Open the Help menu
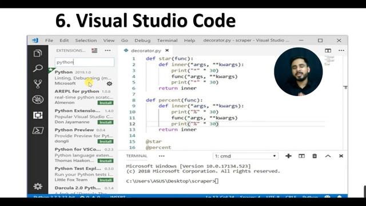The height and width of the screenshot is (206, 366). click(189, 41)
